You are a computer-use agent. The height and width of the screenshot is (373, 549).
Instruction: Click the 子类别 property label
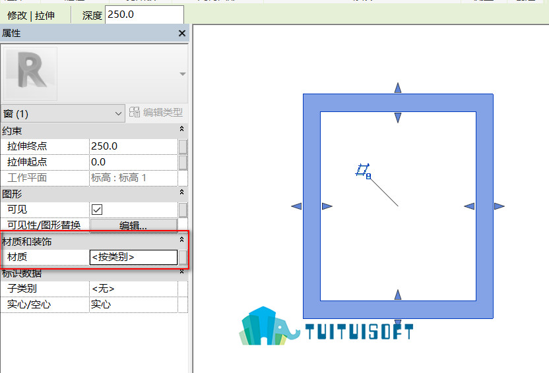coord(22,289)
